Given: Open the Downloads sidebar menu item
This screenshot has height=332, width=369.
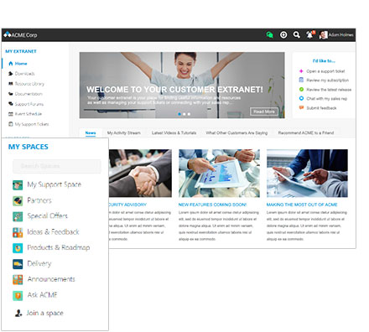Looking at the screenshot, I should pyautogui.click(x=24, y=74).
